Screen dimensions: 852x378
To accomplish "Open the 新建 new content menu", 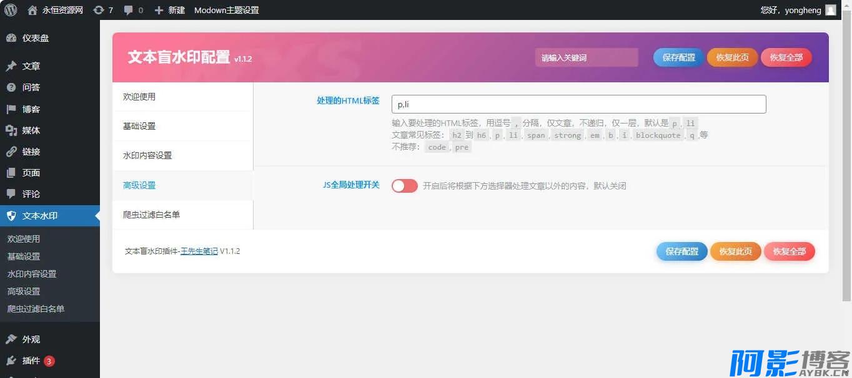I will click(x=169, y=10).
